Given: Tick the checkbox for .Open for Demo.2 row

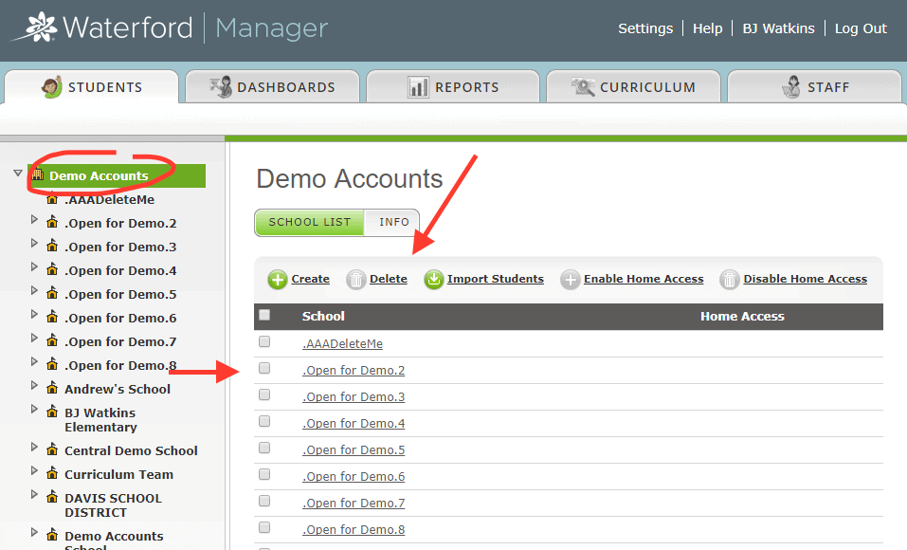Looking at the screenshot, I should 264,368.
